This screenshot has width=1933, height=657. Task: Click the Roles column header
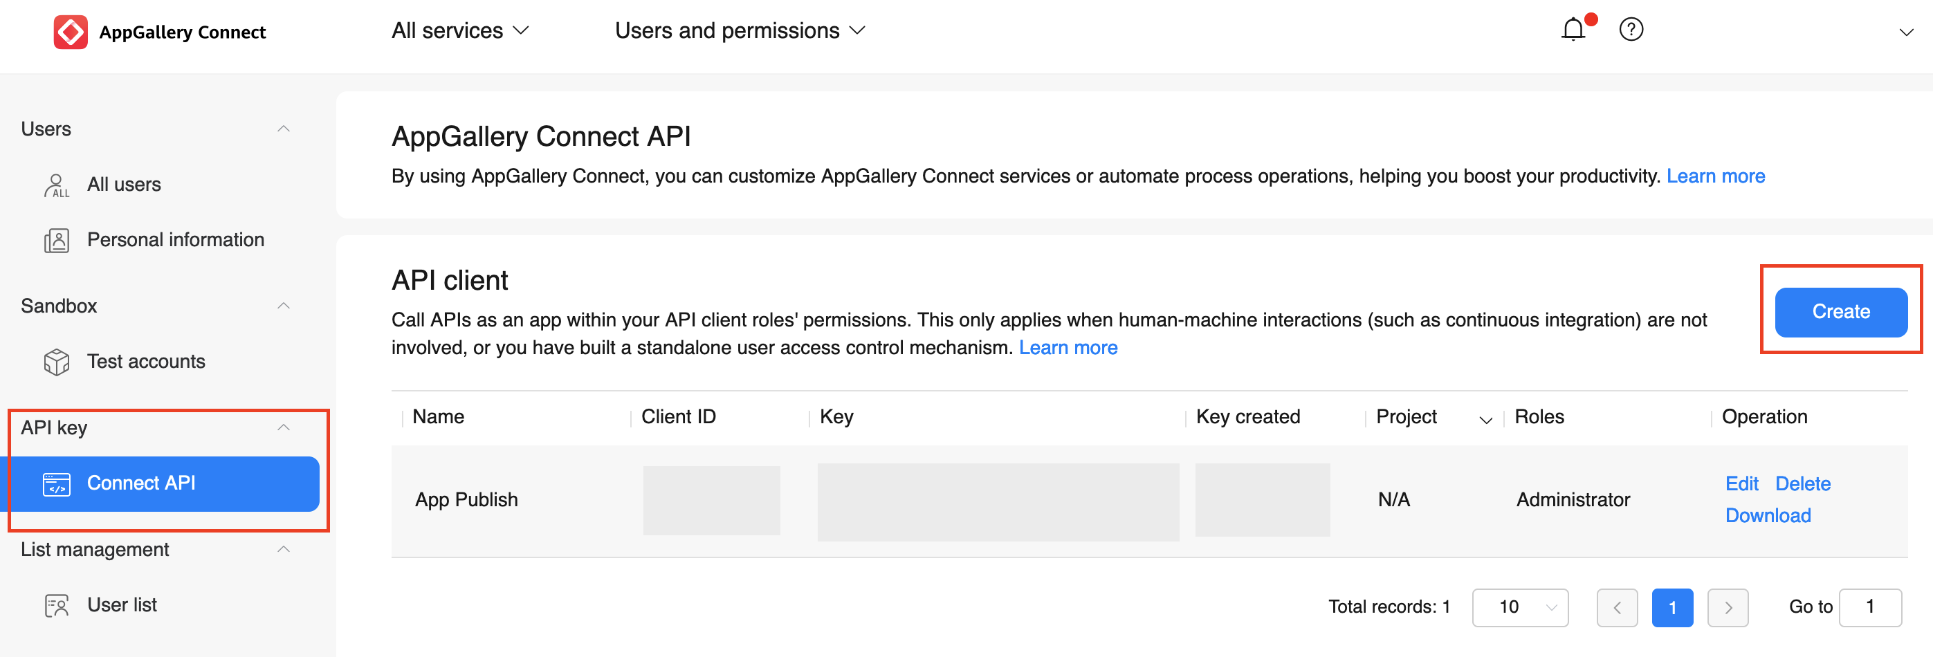point(1539,417)
